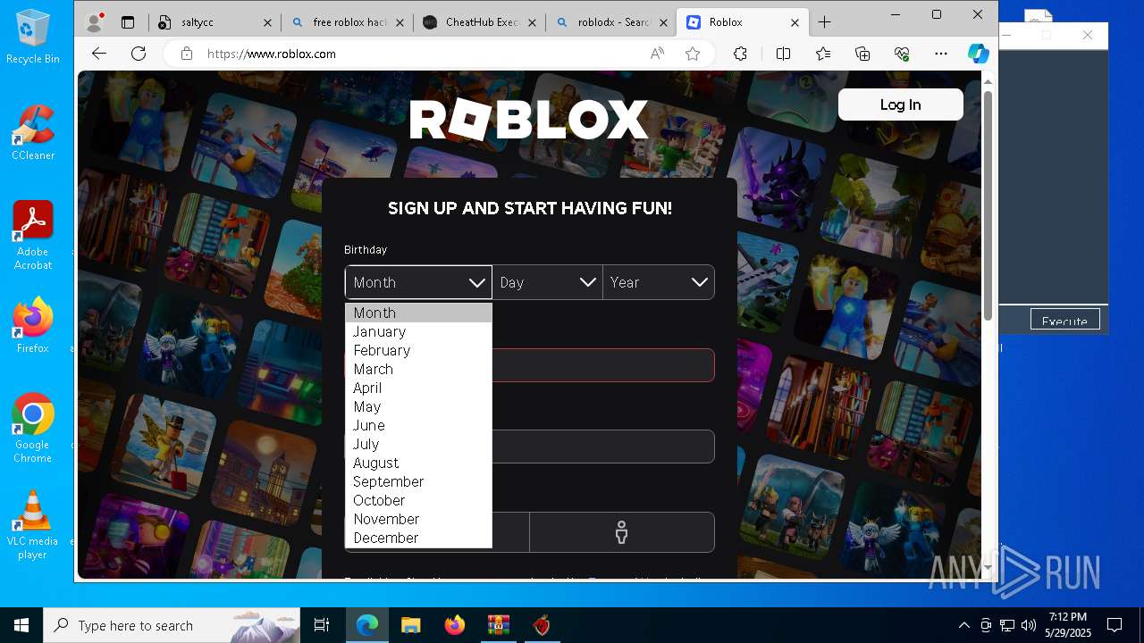This screenshot has height=643, width=1144.
Task: Open VLC media player shortcut
Action: tap(33, 525)
